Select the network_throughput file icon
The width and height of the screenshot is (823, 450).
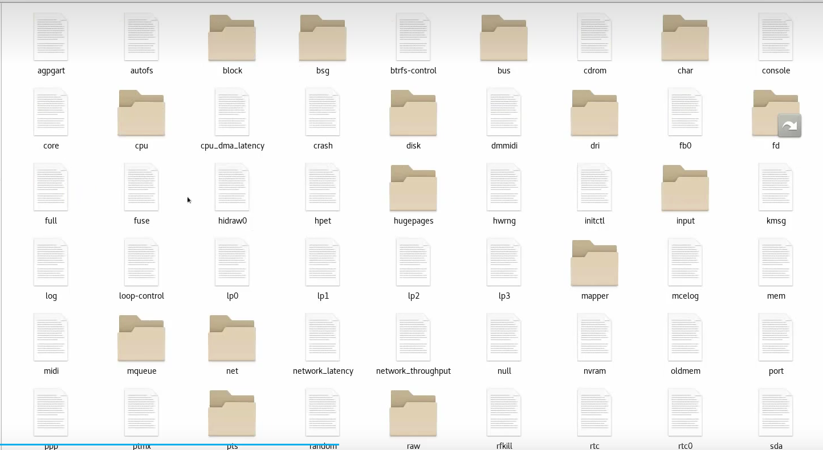tap(413, 337)
